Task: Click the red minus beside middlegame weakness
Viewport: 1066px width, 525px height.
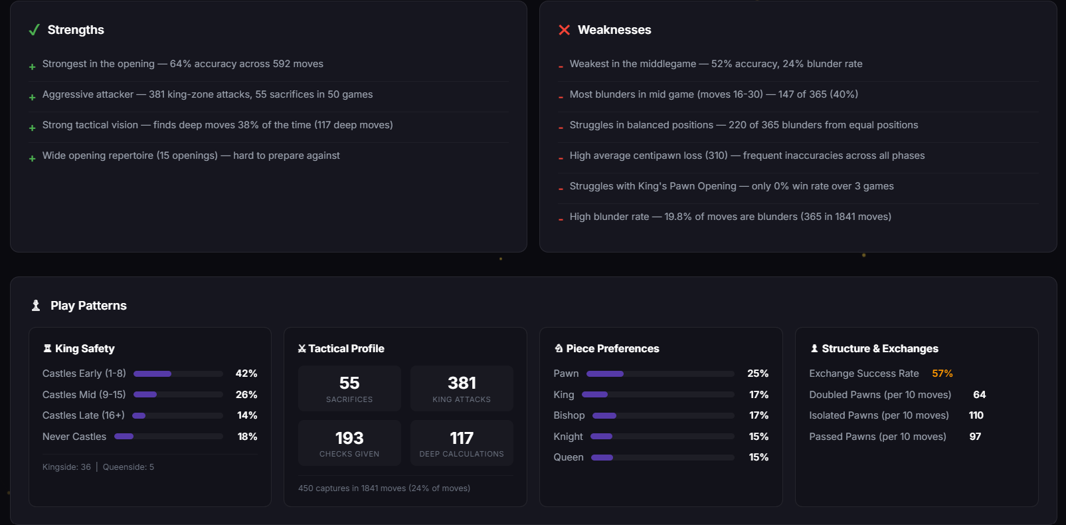Action: click(x=561, y=66)
